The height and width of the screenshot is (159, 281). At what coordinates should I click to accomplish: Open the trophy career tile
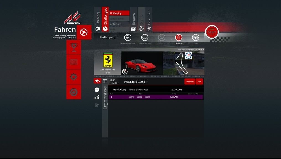(x=74, y=47)
